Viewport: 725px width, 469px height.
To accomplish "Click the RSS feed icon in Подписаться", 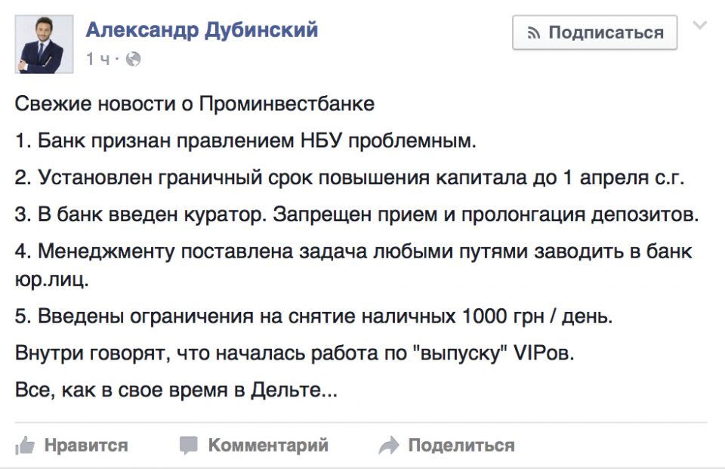I will [x=534, y=32].
